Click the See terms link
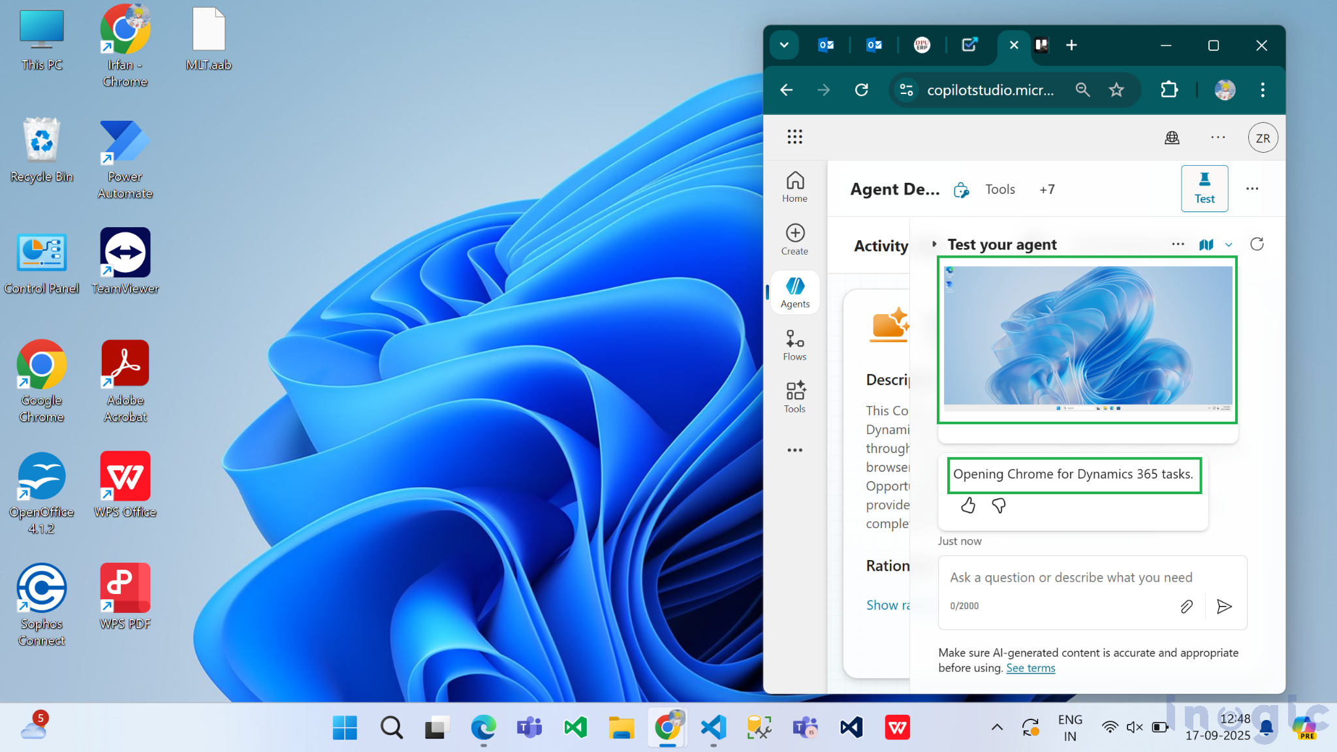Viewport: 1337px width, 752px height. (1030, 668)
